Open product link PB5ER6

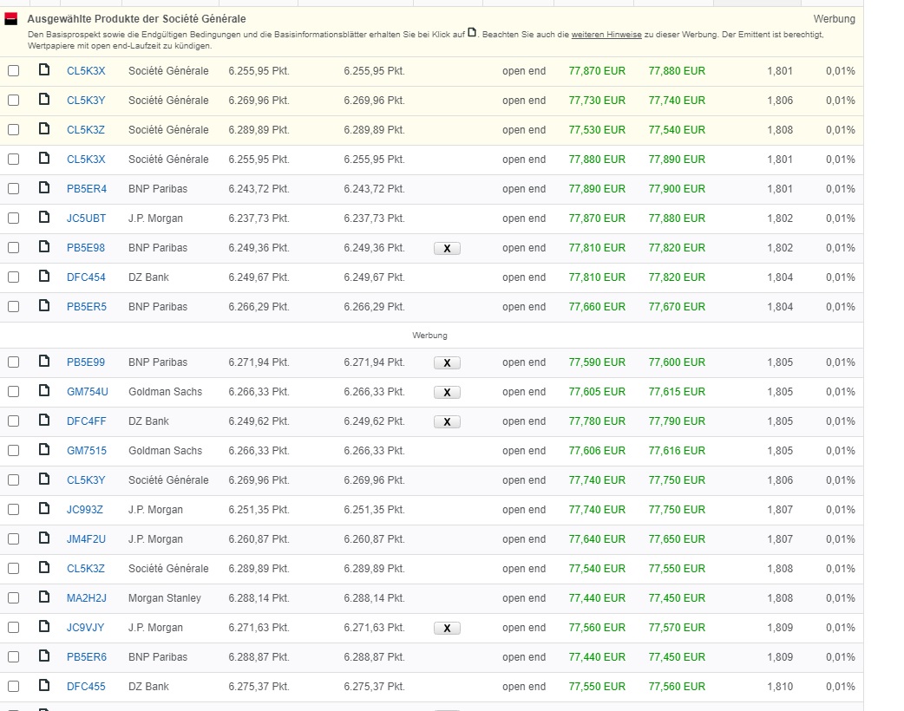pyautogui.click(x=86, y=656)
